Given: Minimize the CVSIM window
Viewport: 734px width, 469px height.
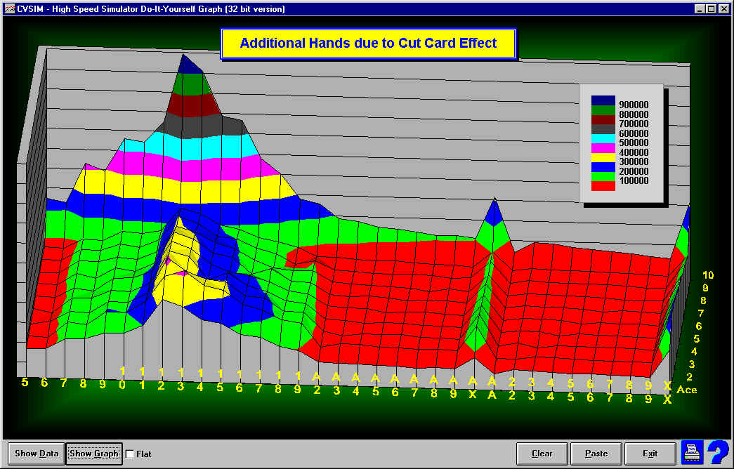Looking at the screenshot, I should coord(700,8).
